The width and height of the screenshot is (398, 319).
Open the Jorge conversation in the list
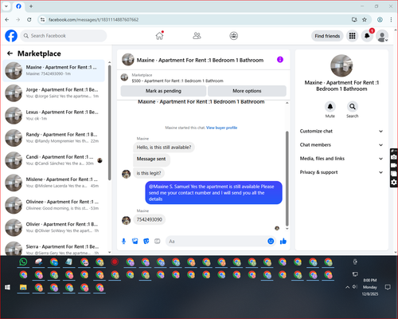pyautogui.click(x=54, y=93)
